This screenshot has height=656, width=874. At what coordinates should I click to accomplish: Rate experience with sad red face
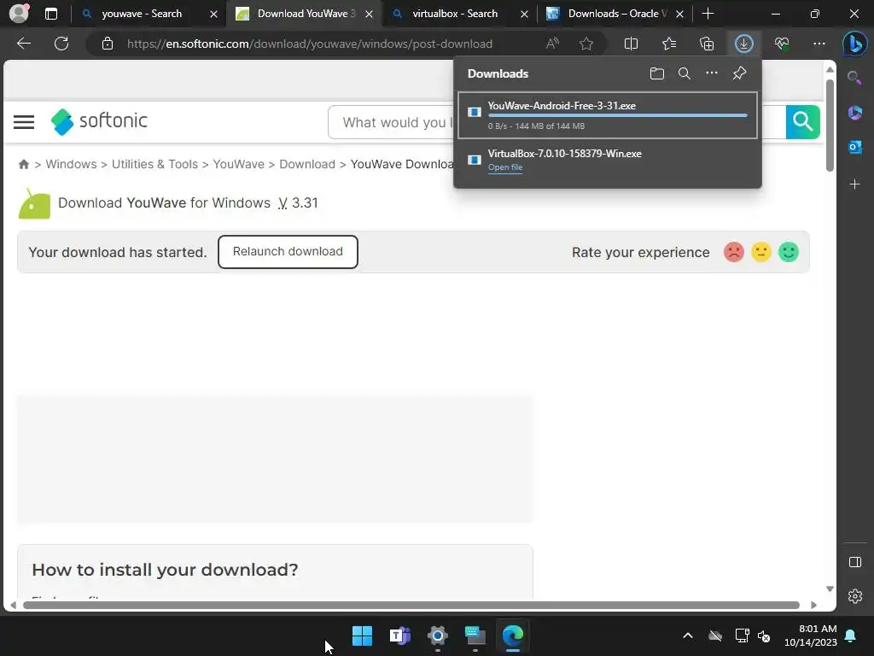734,252
